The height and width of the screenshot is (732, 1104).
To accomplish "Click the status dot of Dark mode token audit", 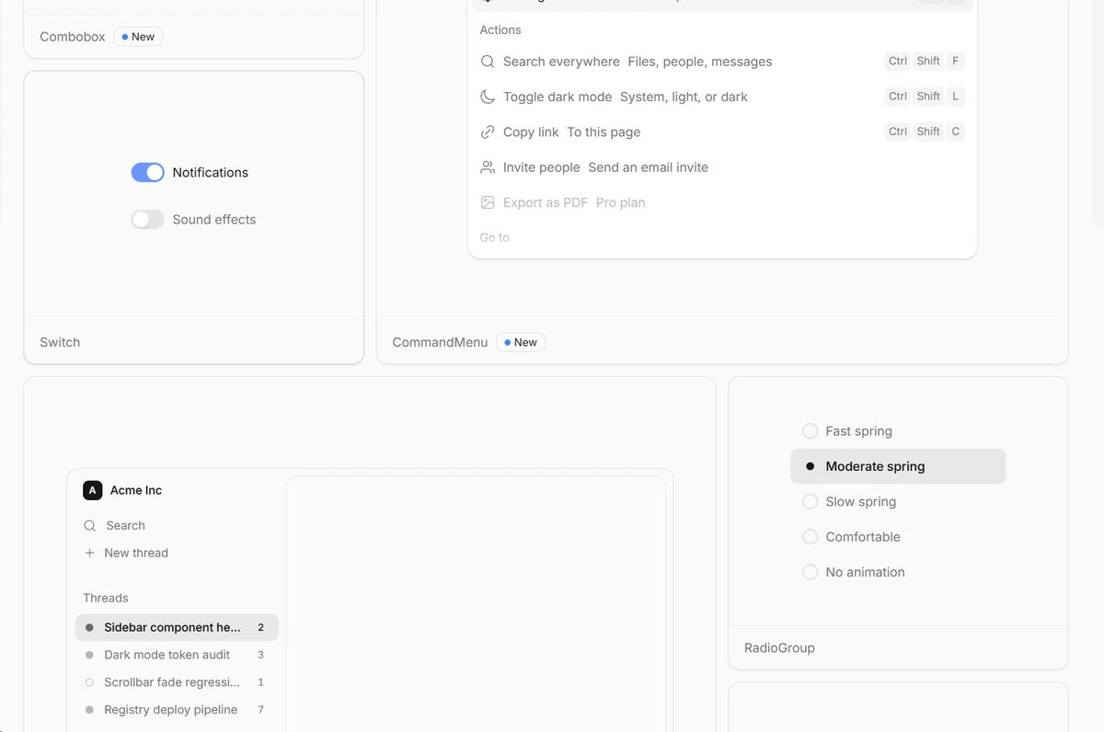I will [x=89, y=655].
